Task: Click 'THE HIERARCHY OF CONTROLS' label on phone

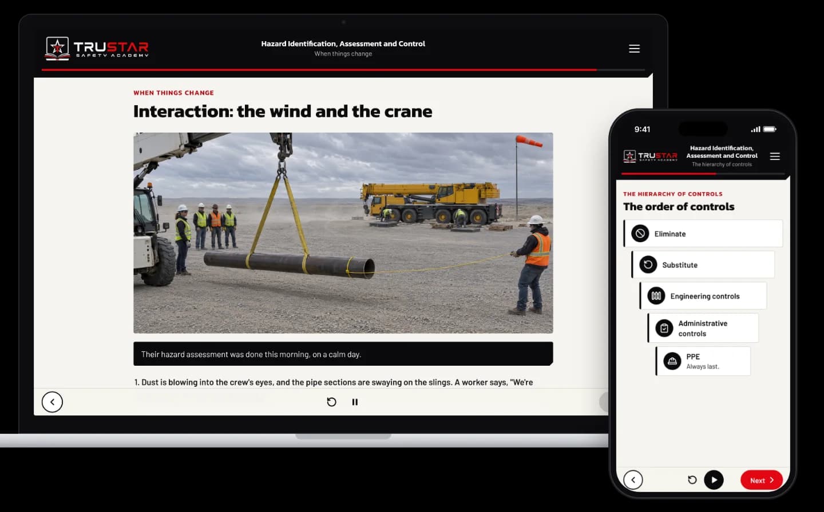Action: [673, 194]
